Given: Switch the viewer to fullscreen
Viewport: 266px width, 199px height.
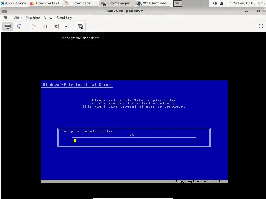Looking at the screenshot, I should (261, 26).
